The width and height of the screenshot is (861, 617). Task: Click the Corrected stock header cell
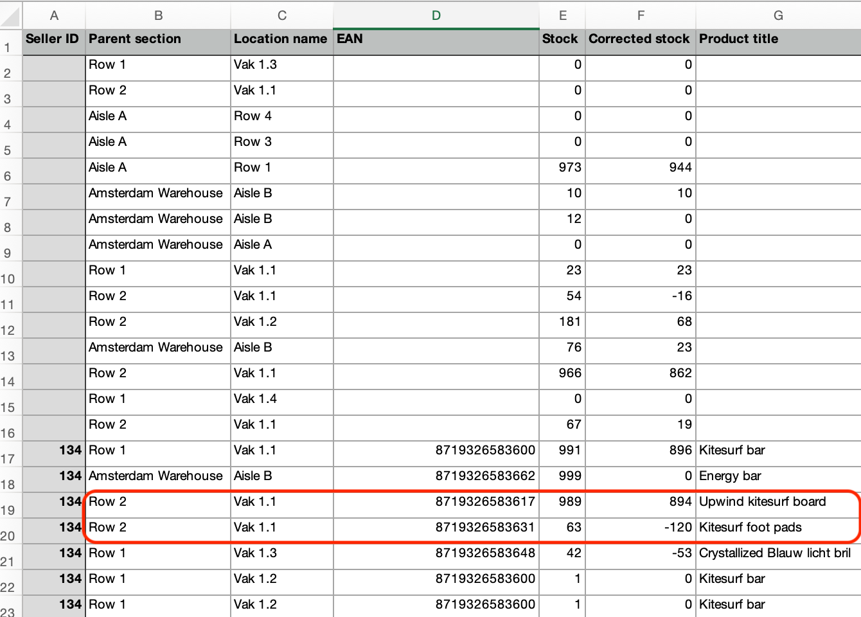pos(641,42)
